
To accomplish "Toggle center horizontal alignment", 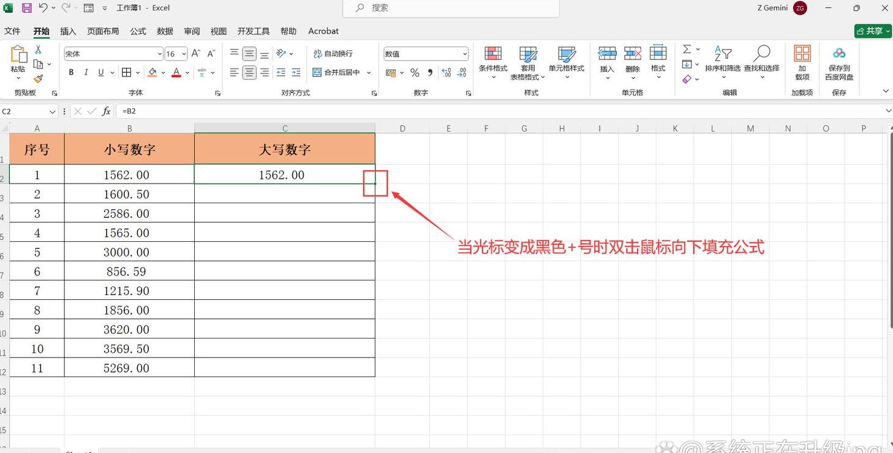I will point(249,72).
